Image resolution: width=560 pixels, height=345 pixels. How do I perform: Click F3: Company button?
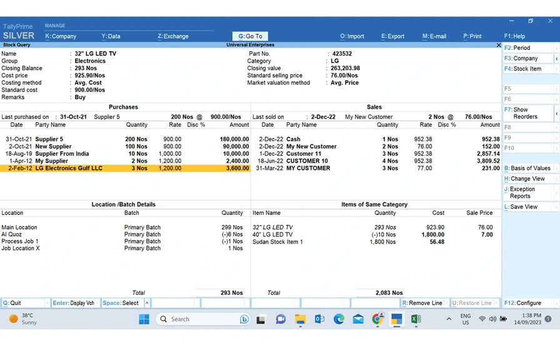[x=529, y=58]
